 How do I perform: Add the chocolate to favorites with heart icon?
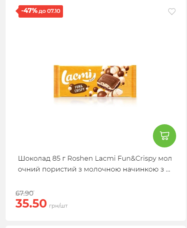172,12
